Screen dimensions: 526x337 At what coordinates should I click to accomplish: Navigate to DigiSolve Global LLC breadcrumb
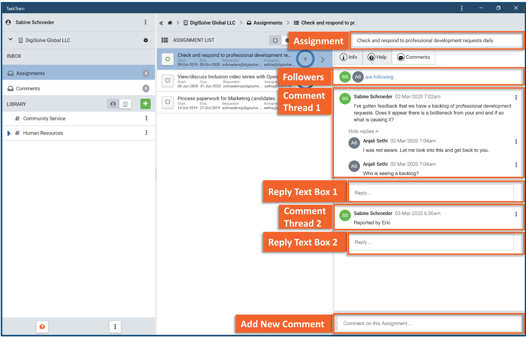[209, 23]
